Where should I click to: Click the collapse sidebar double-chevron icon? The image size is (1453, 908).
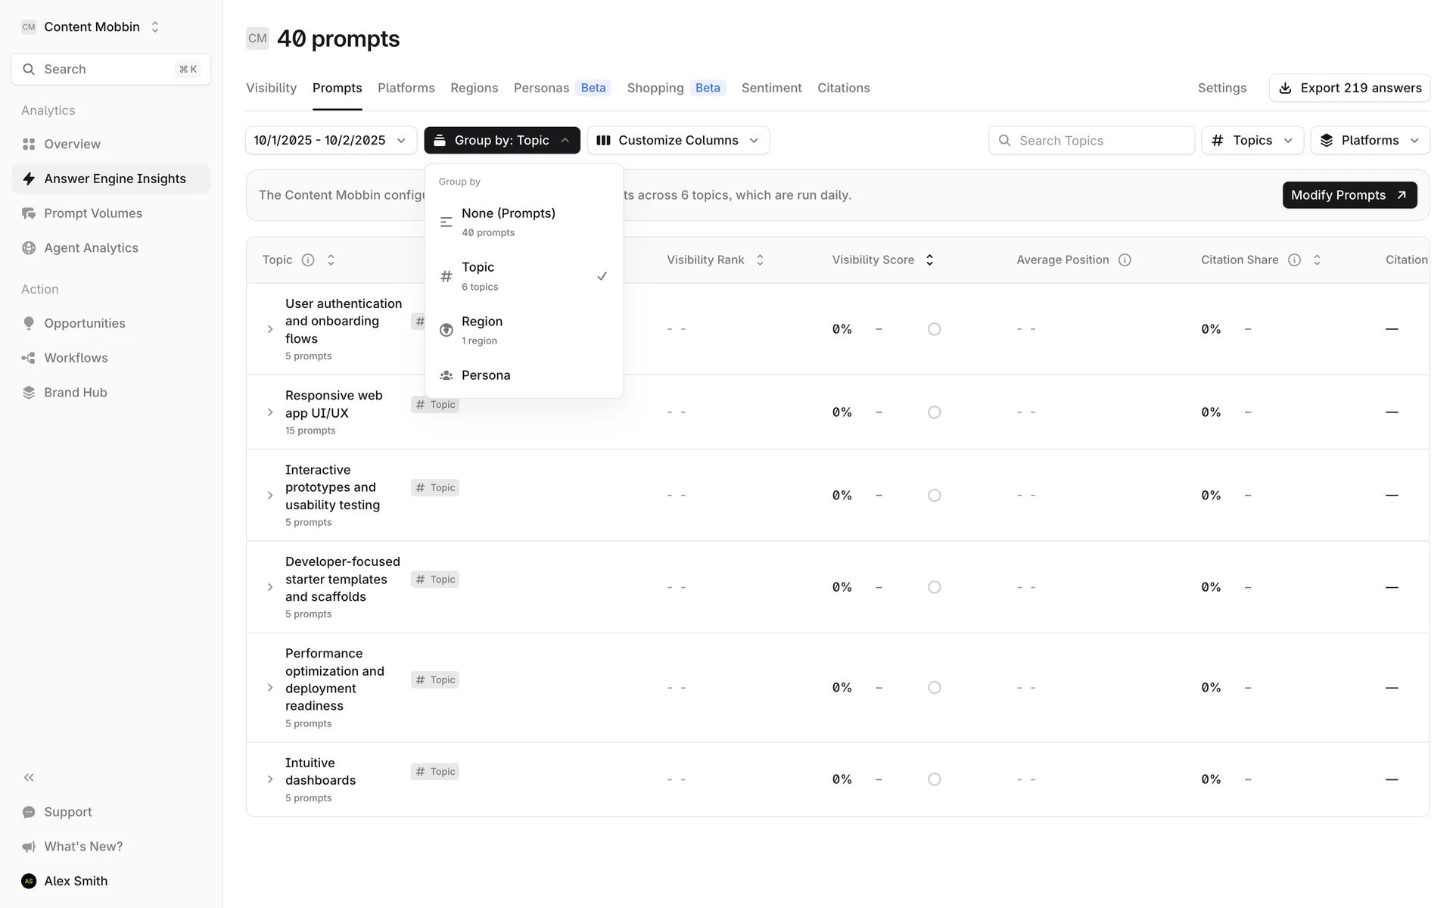pyautogui.click(x=29, y=777)
